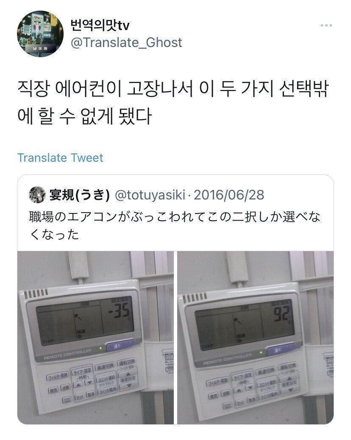Click the 2016/06/28 tweet date

pos(229,195)
